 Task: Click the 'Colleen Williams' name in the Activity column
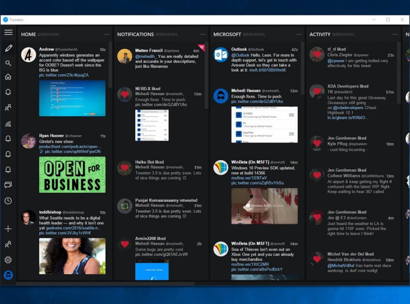[344, 176]
